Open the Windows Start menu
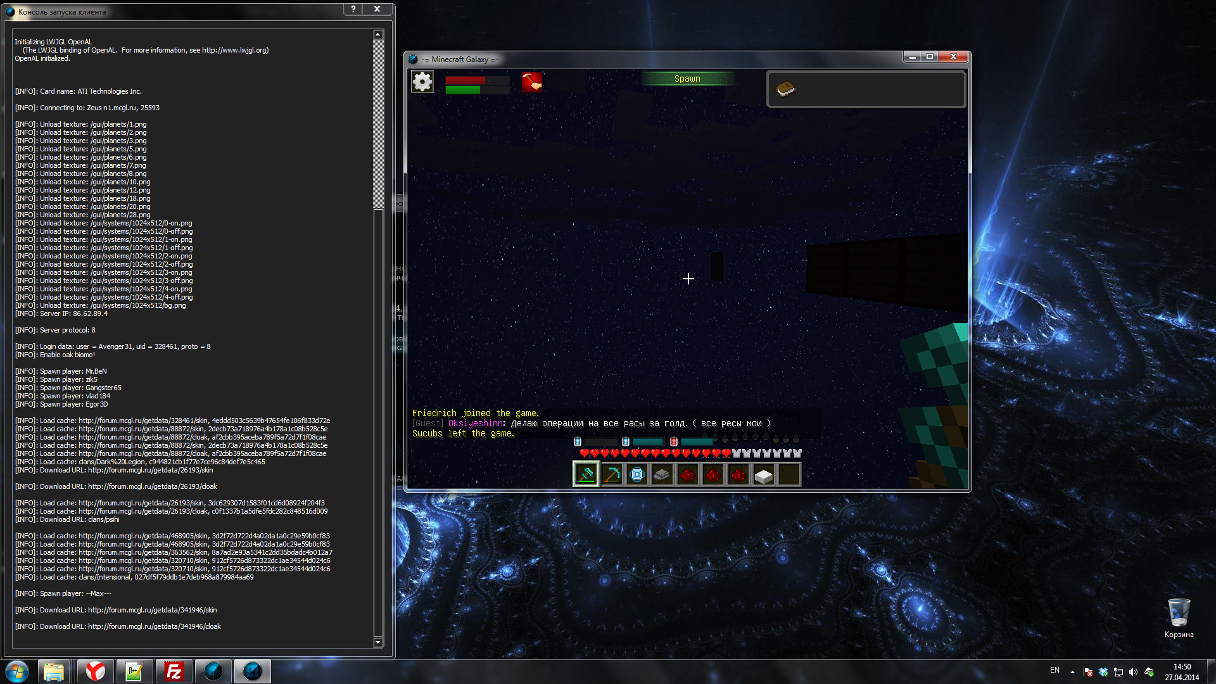Image resolution: width=1216 pixels, height=684 pixels. (17, 671)
